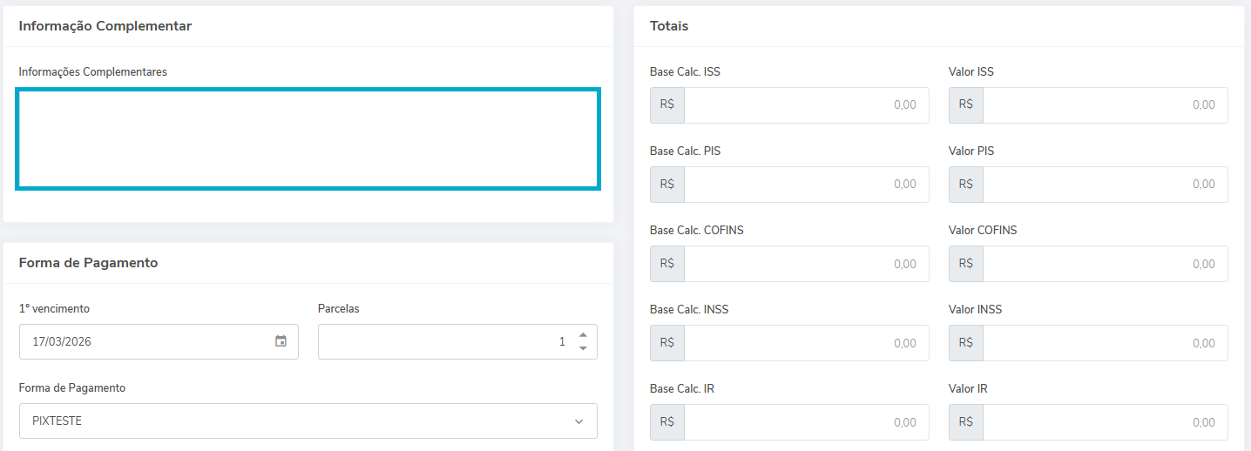The width and height of the screenshot is (1251, 451).
Task: Click the Base Calc. ISS field
Action: 806,105
